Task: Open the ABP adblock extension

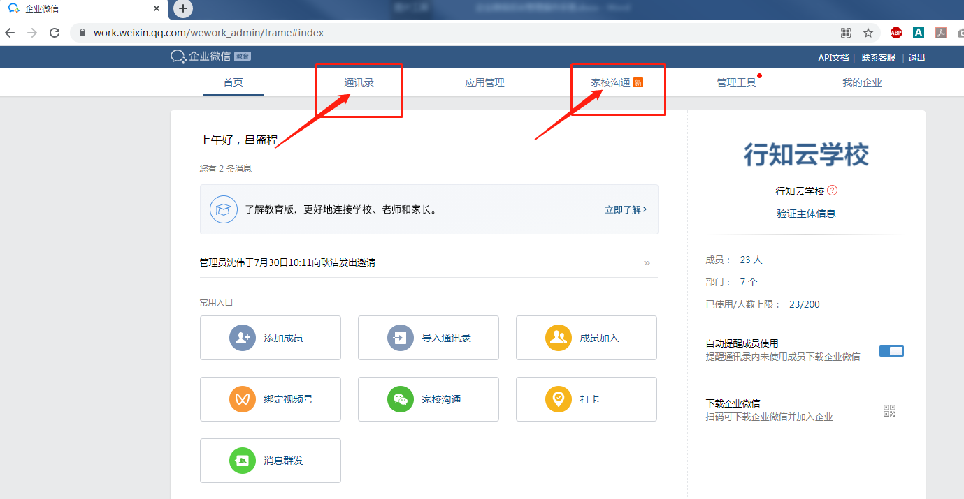Action: (x=895, y=33)
